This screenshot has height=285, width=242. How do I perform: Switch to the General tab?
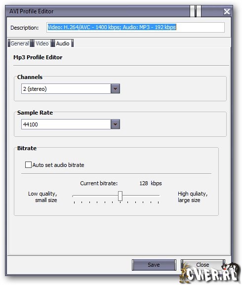pyautogui.click(x=19, y=43)
